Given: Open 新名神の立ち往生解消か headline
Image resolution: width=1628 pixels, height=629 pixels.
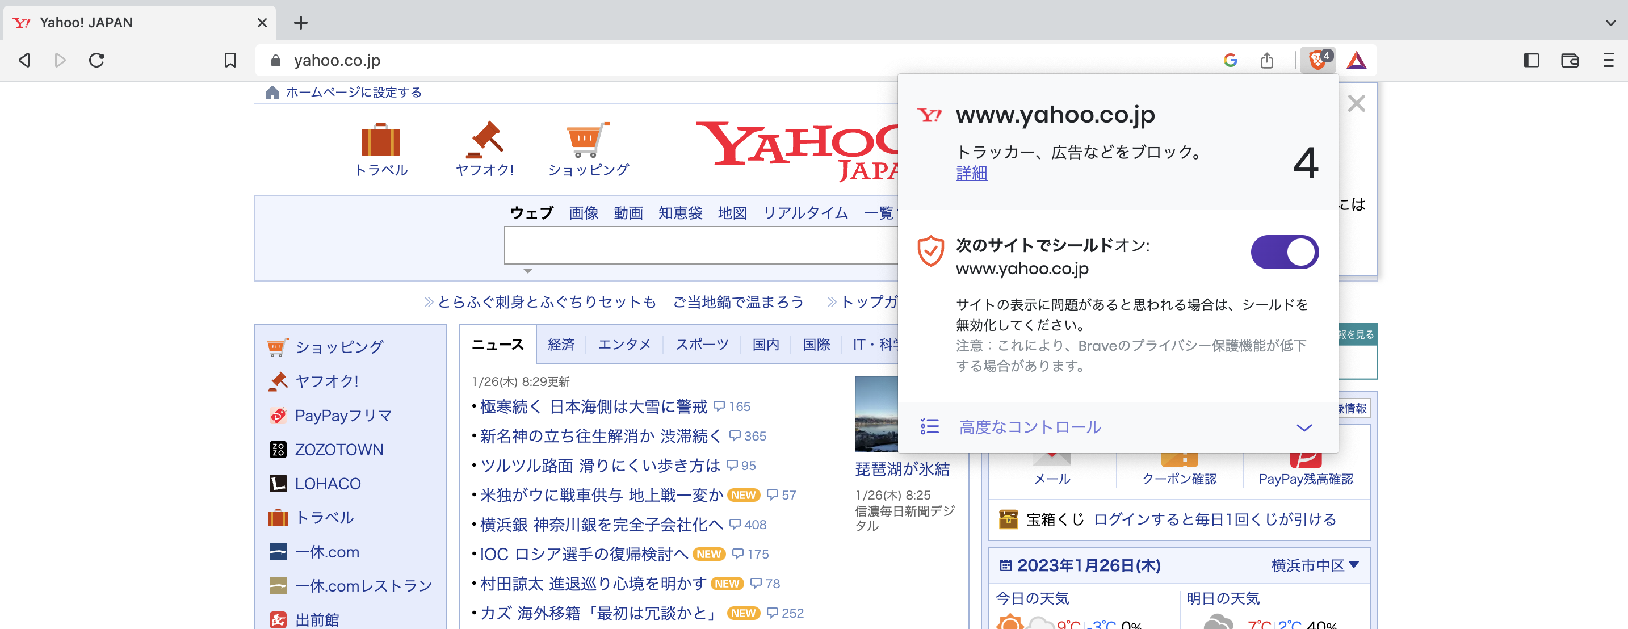Looking at the screenshot, I should point(601,436).
